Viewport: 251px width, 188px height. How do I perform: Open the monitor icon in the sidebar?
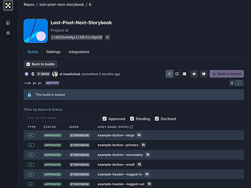pyautogui.click(x=8, y=23)
